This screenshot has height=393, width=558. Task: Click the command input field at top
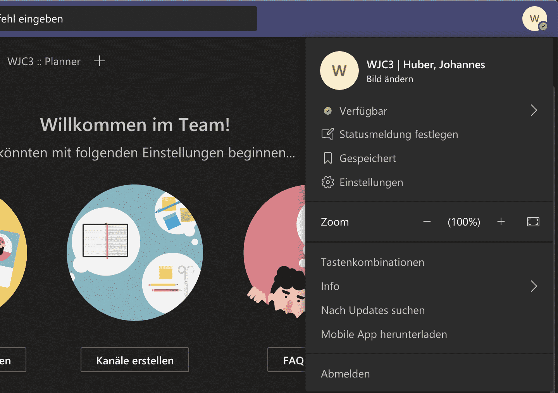click(128, 19)
